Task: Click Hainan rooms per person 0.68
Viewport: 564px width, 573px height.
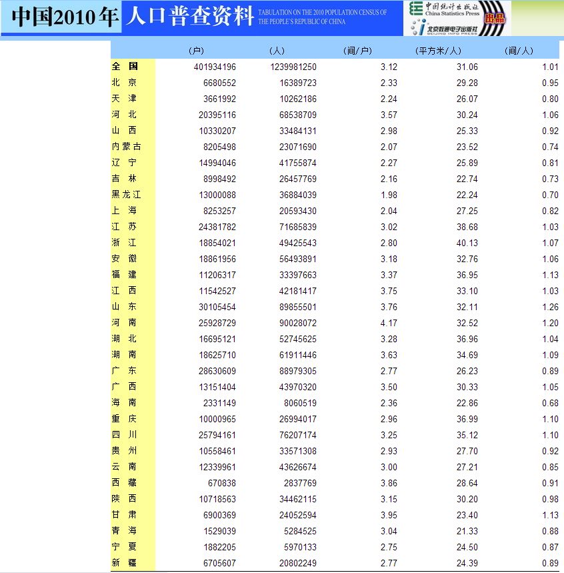Action: coord(550,403)
